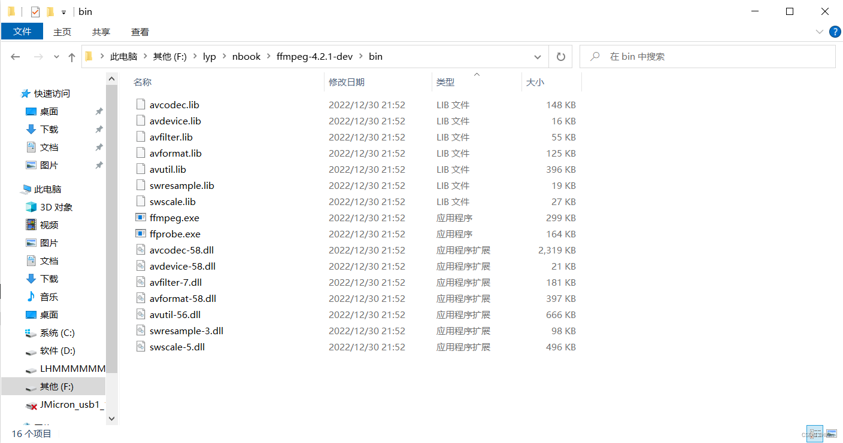Screen dimensions: 843x443
Task: Select the avformat.lib file
Action: (175, 153)
